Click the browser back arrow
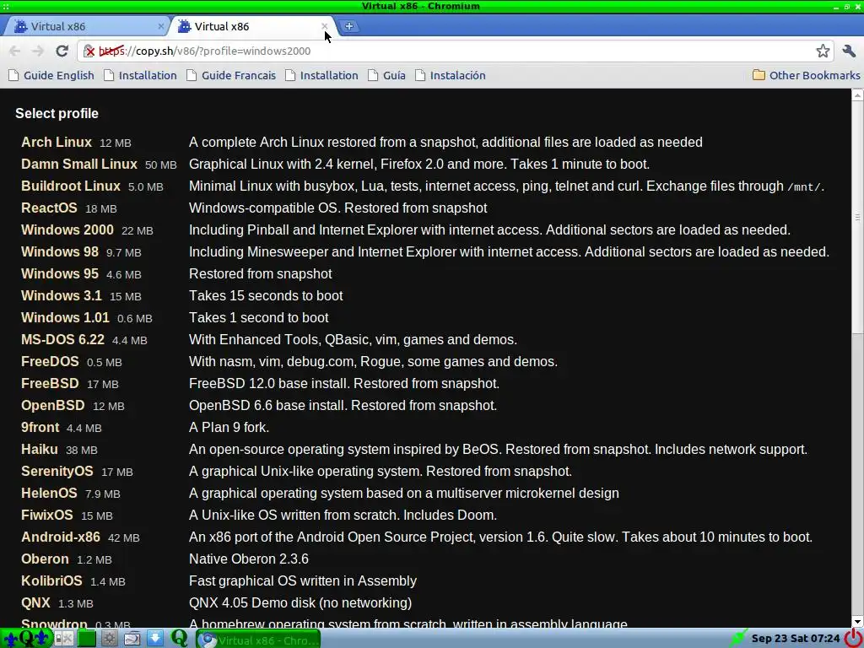This screenshot has width=864, height=648. coord(15,51)
